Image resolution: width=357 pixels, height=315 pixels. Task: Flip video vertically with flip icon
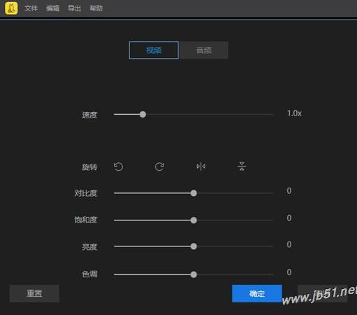[x=242, y=167]
